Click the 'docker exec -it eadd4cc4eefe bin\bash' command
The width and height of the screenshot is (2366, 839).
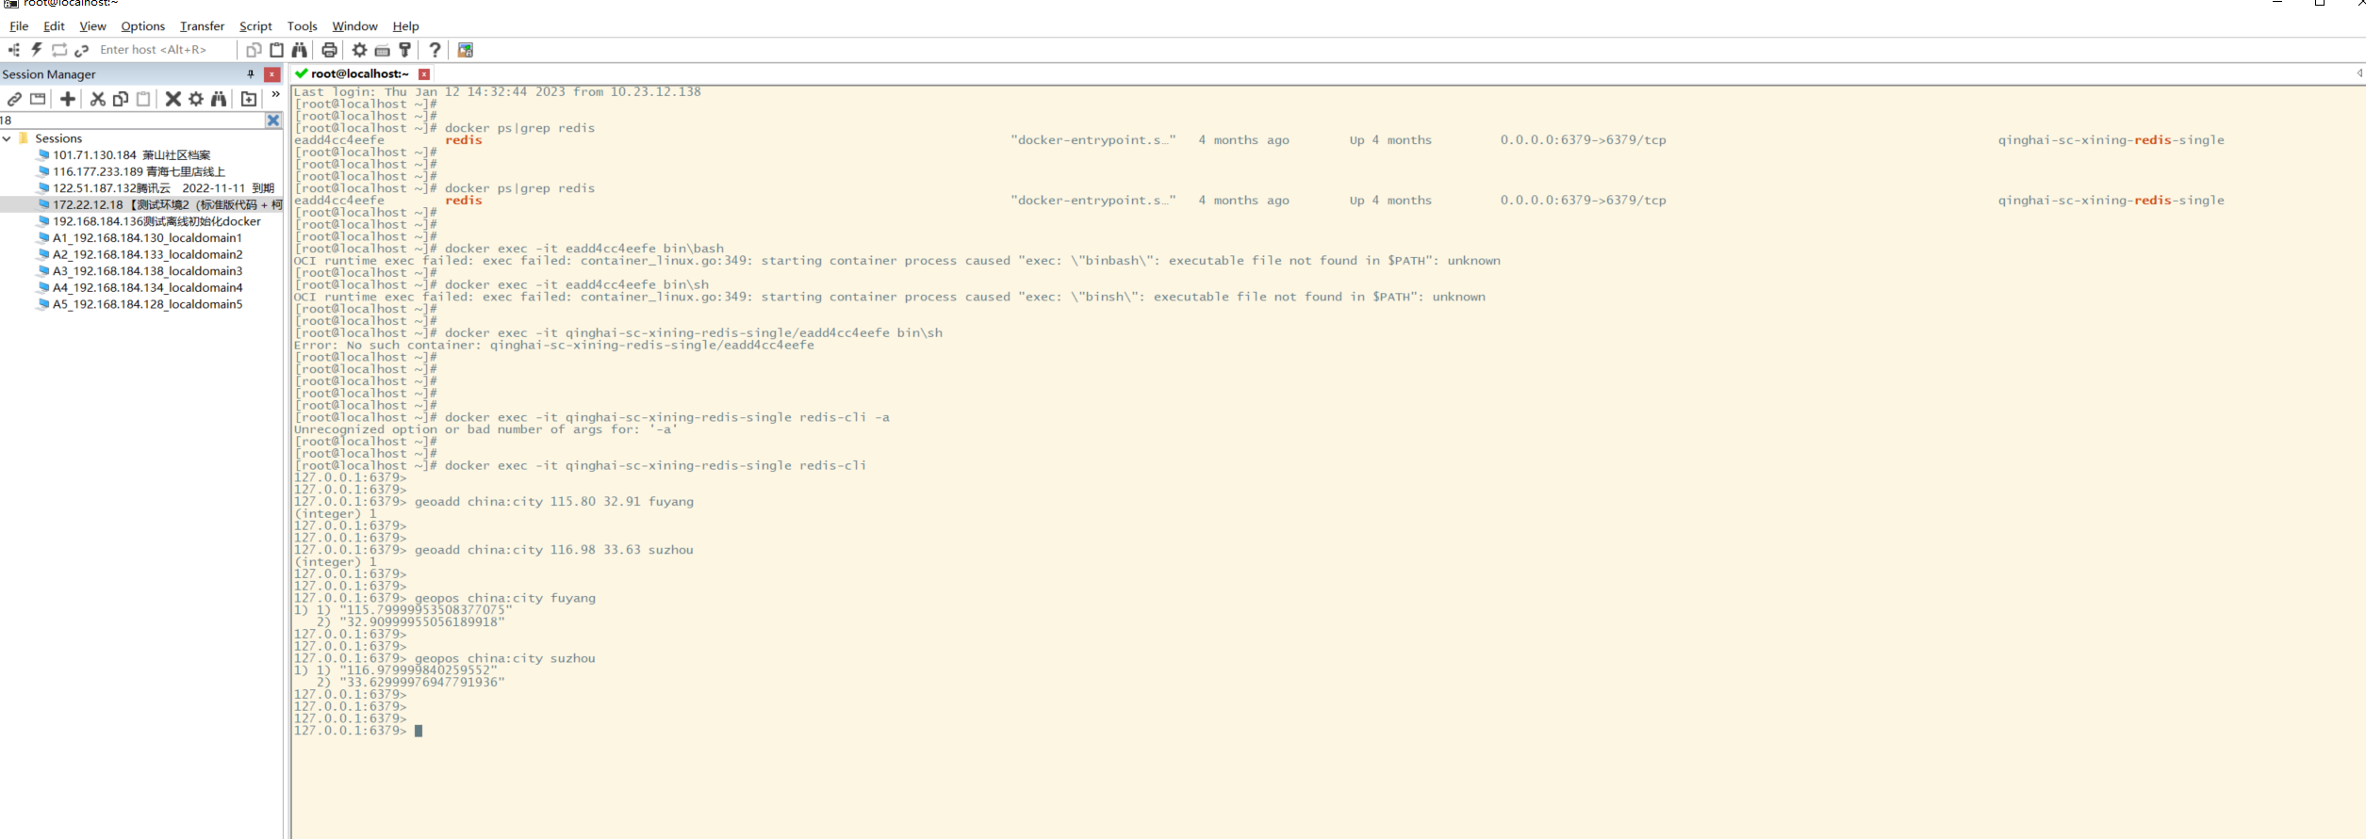click(x=584, y=249)
